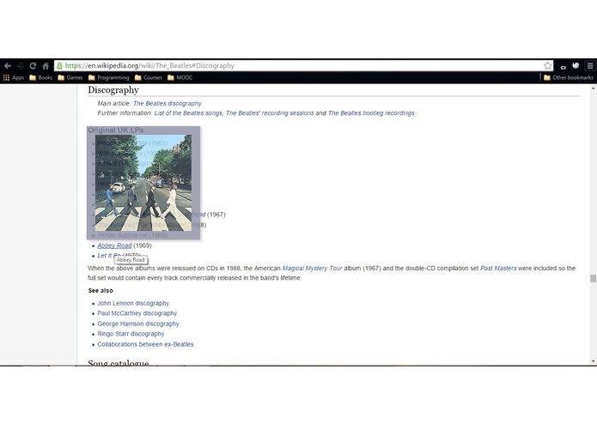Open the Books bookmark folder
The height and width of the screenshot is (424, 597).
tap(41, 77)
